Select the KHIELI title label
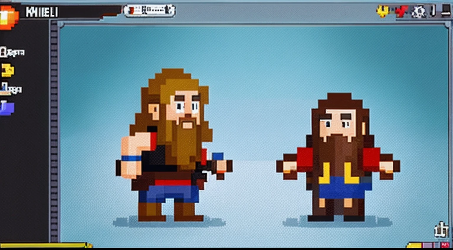This screenshot has width=453, height=250. tap(42, 12)
